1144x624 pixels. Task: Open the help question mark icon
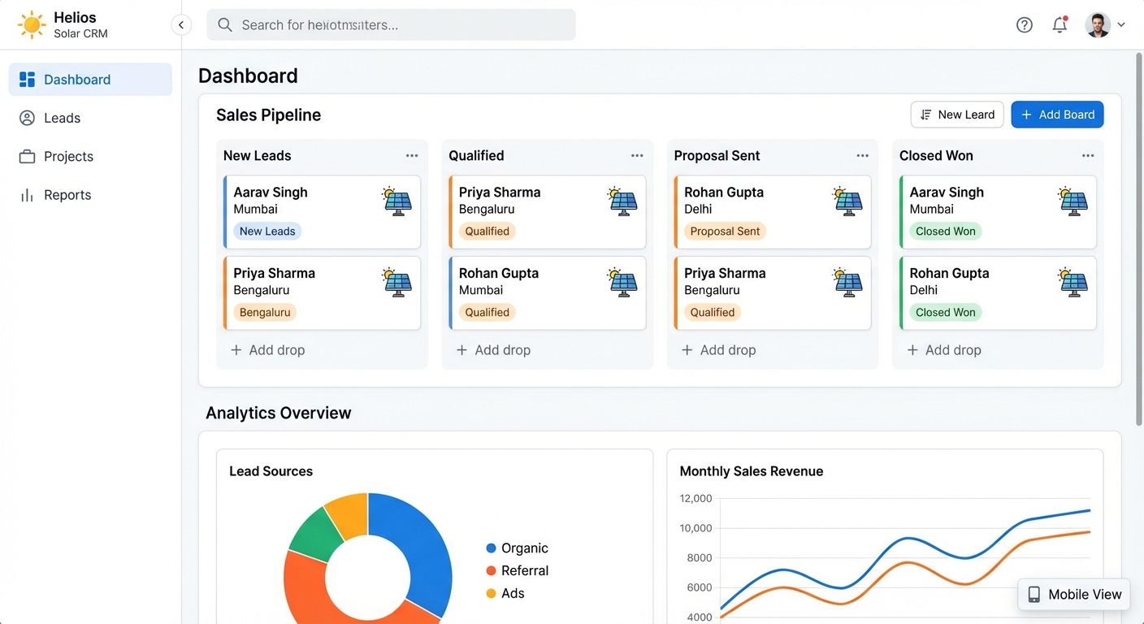[x=1024, y=24]
